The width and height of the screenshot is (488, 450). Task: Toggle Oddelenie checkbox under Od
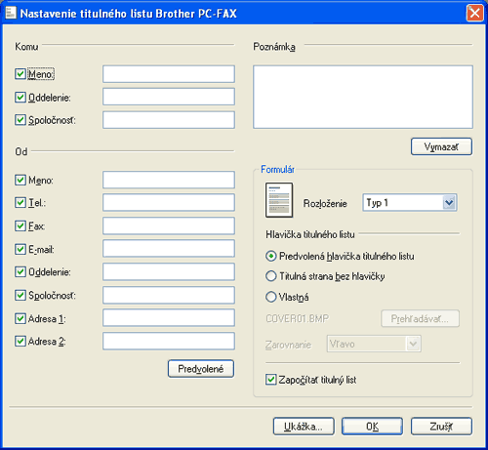click(x=20, y=271)
